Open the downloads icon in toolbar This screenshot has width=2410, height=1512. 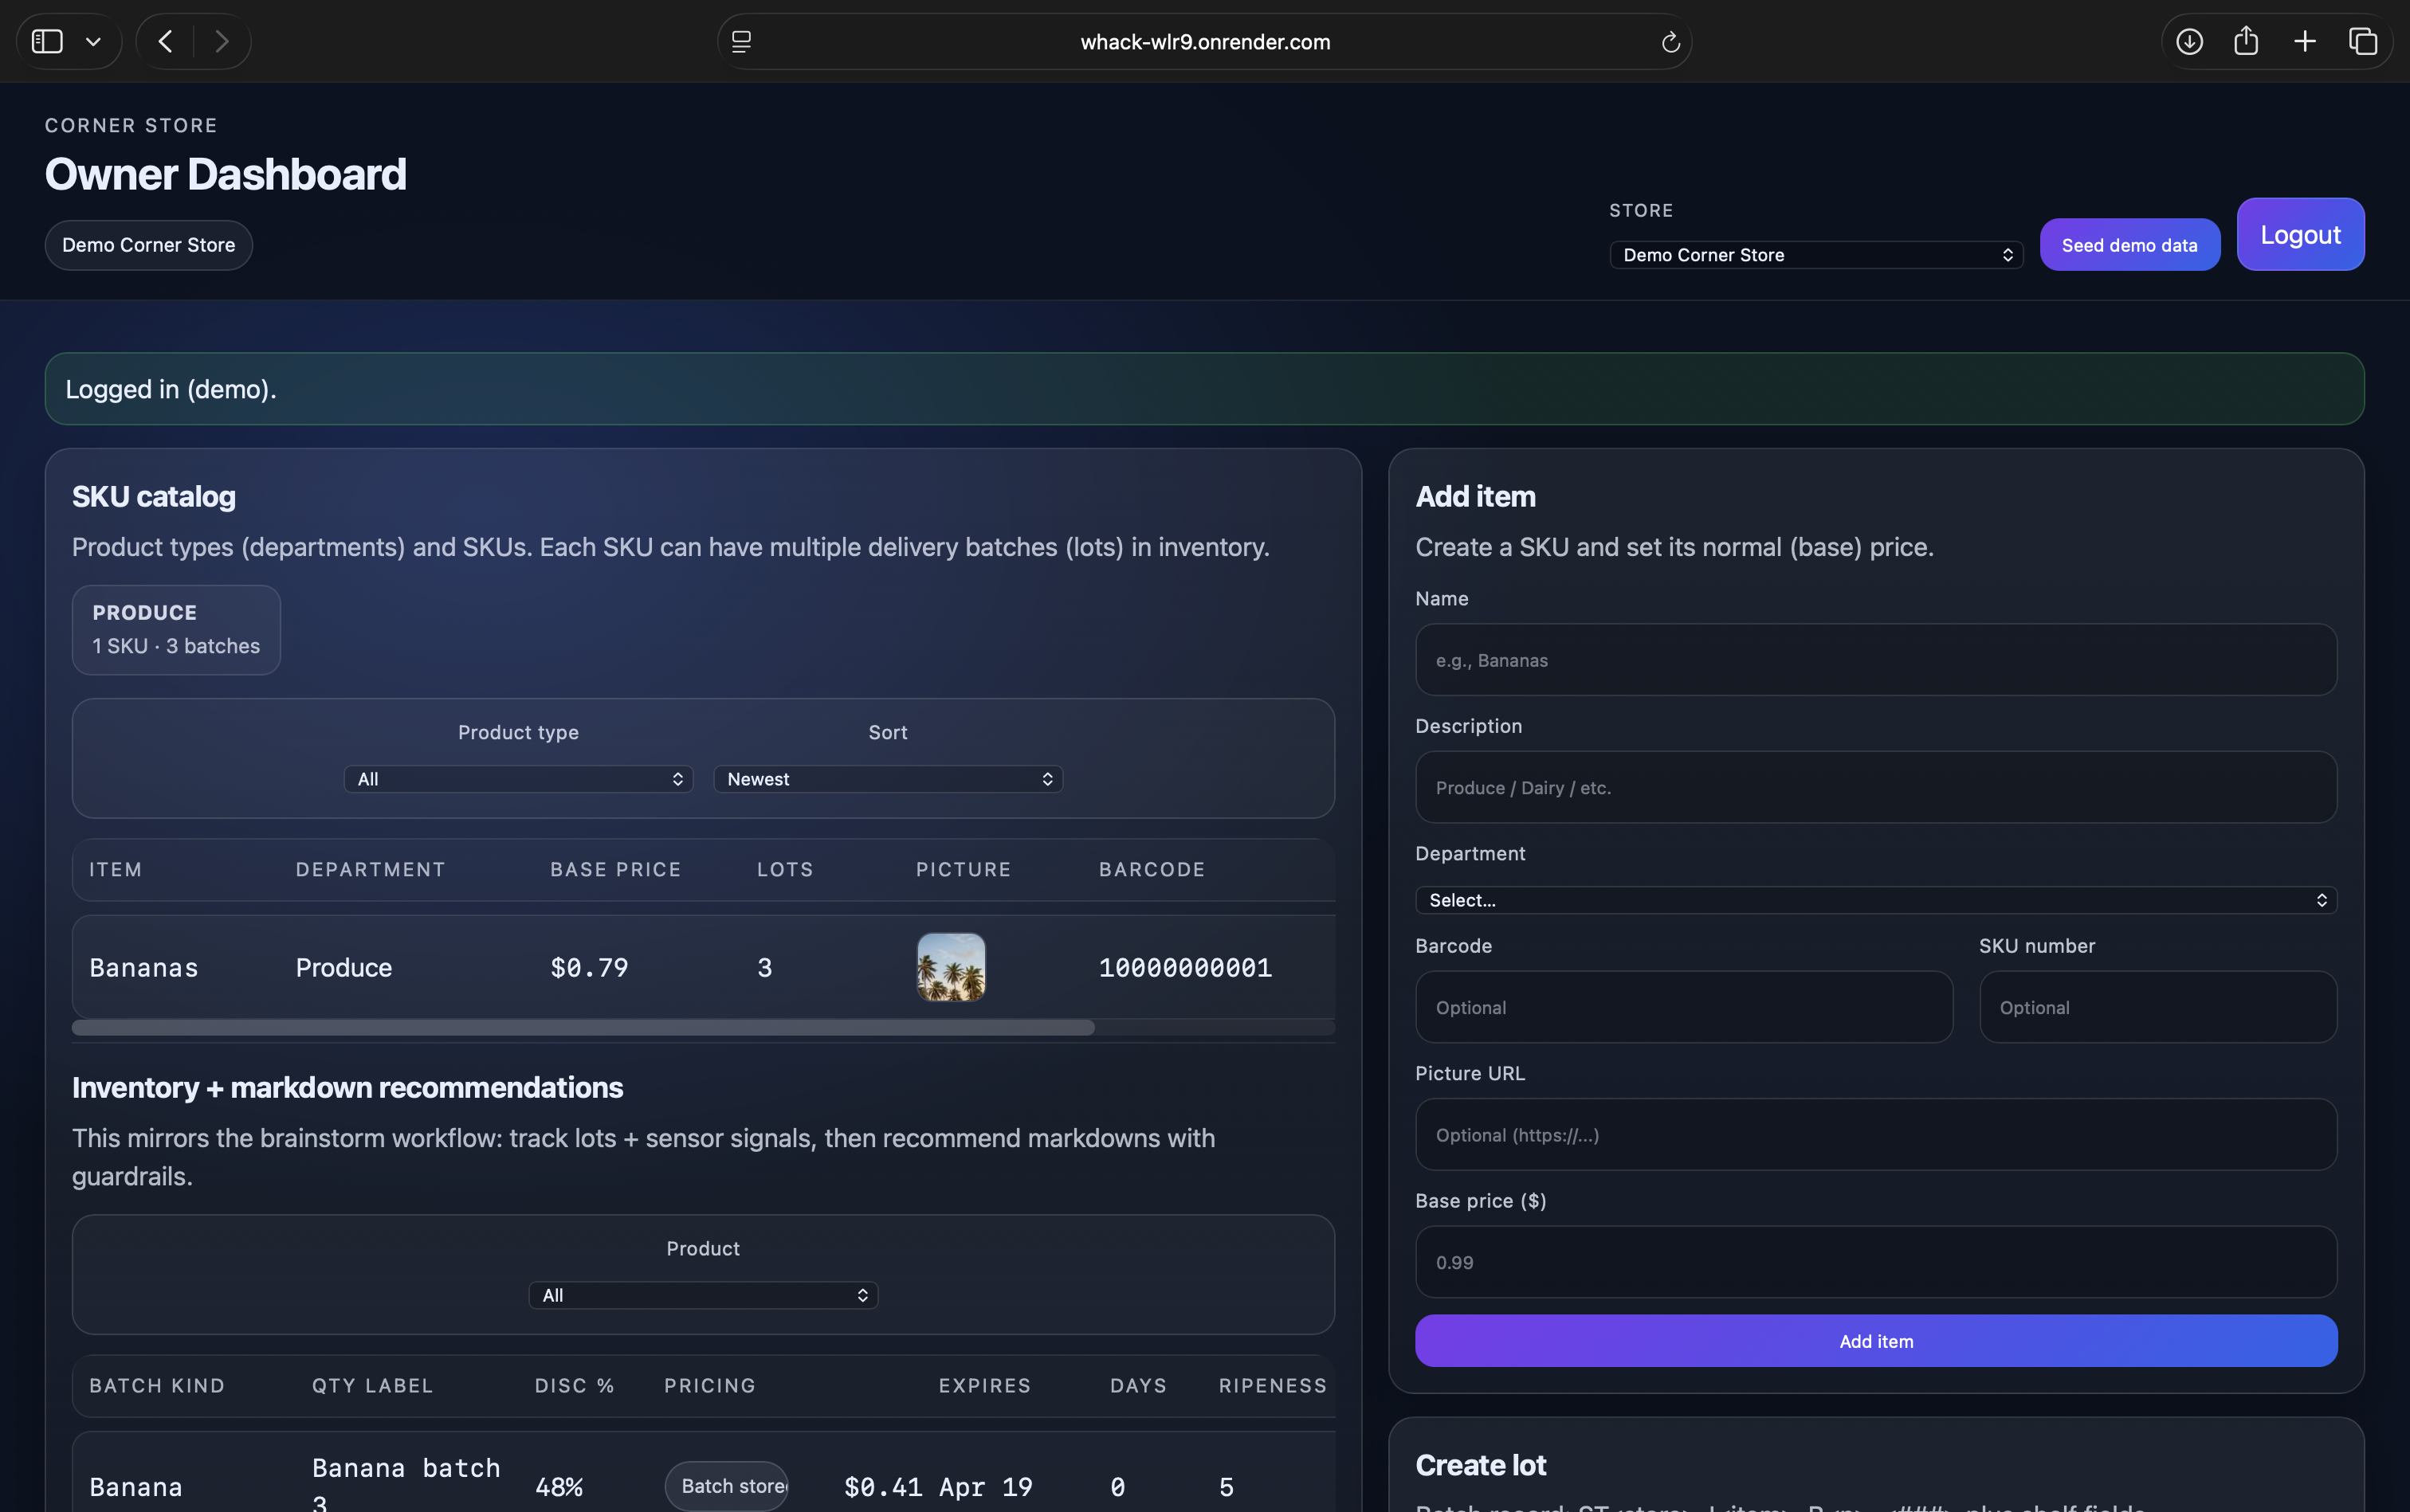pyautogui.click(x=2189, y=41)
